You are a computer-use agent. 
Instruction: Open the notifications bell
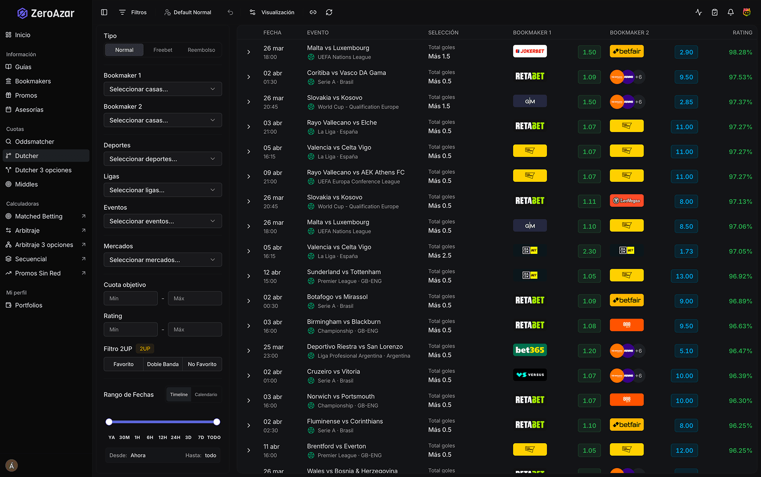pos(730,12)
